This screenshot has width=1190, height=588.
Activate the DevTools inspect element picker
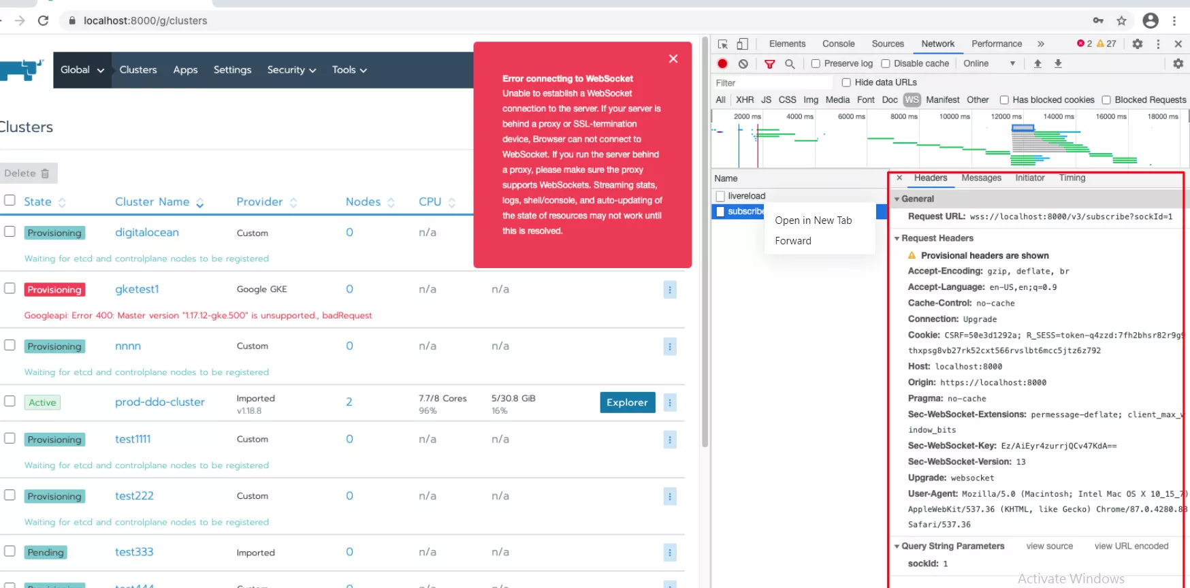[x=723, y=44]
